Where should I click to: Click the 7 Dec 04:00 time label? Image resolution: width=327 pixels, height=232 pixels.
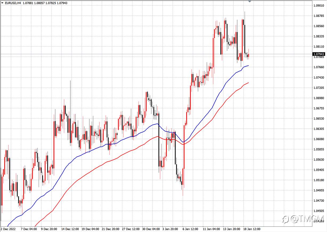pos(29,229)
